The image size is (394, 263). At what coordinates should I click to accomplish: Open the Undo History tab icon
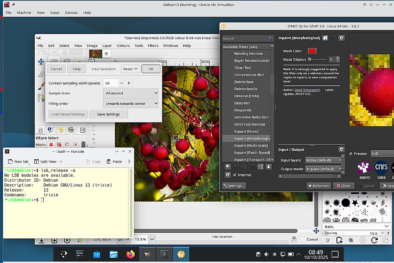61,130
